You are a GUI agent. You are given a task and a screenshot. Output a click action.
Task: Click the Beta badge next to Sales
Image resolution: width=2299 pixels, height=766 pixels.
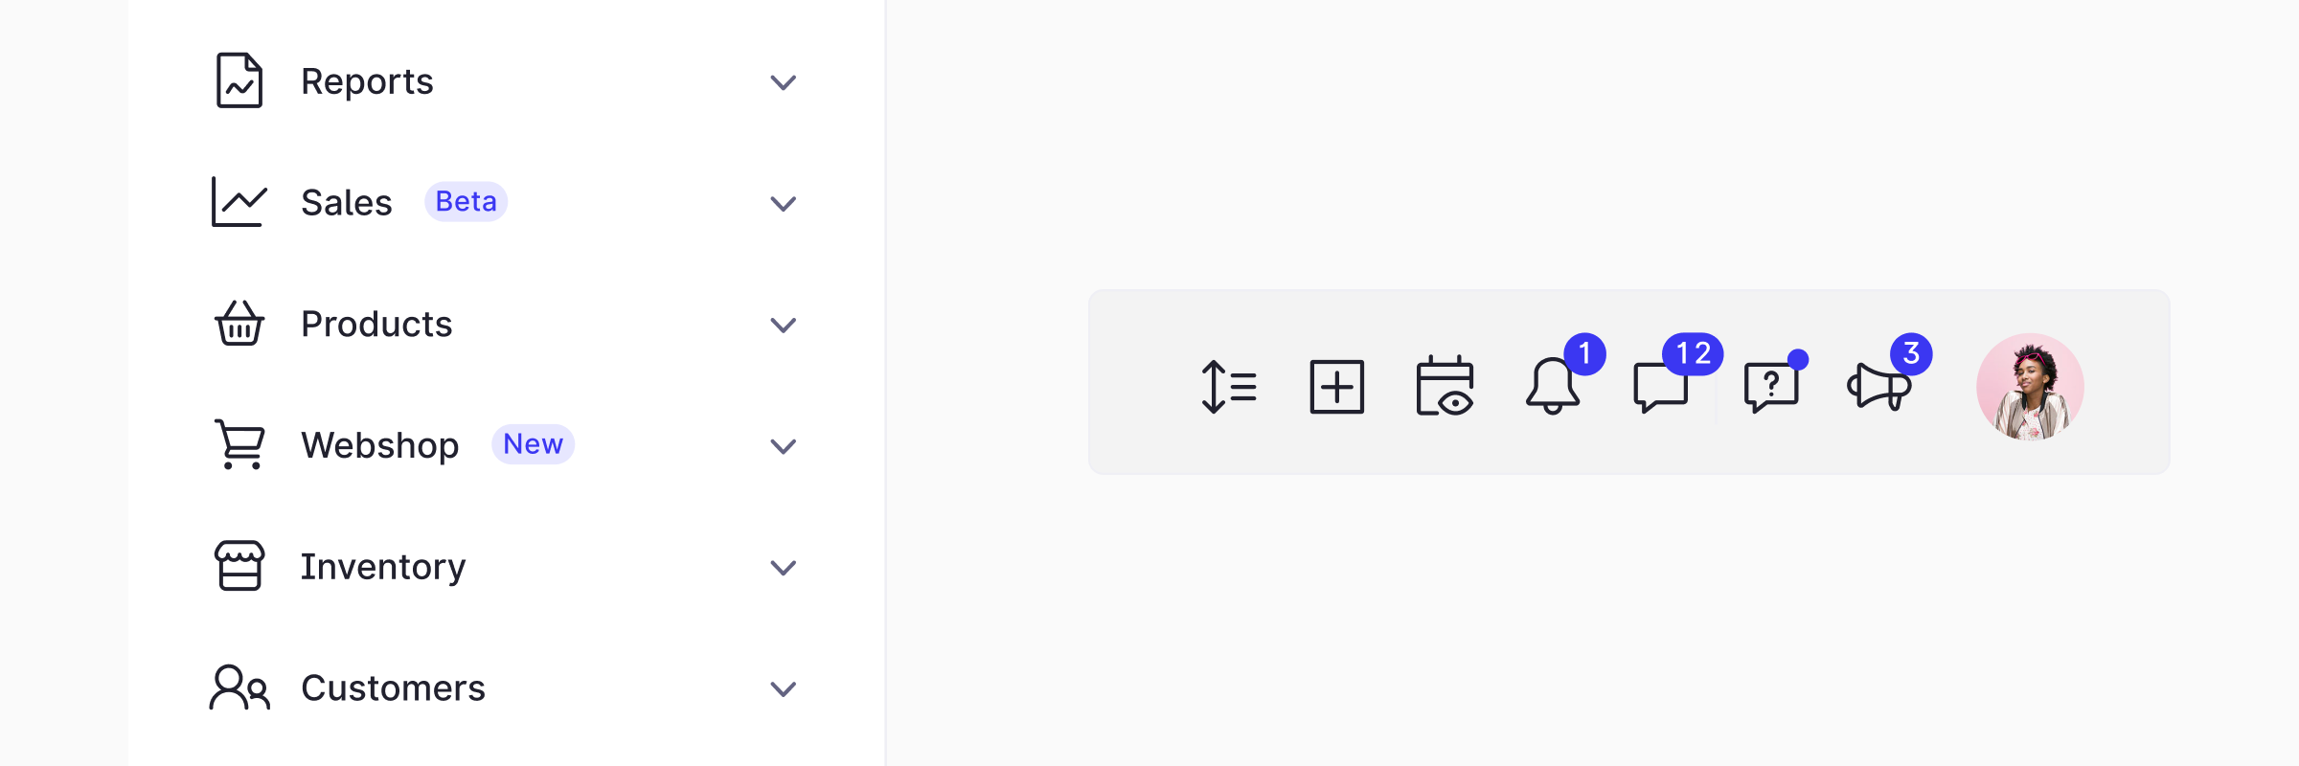pyautogui.click(x=467, y=202)
